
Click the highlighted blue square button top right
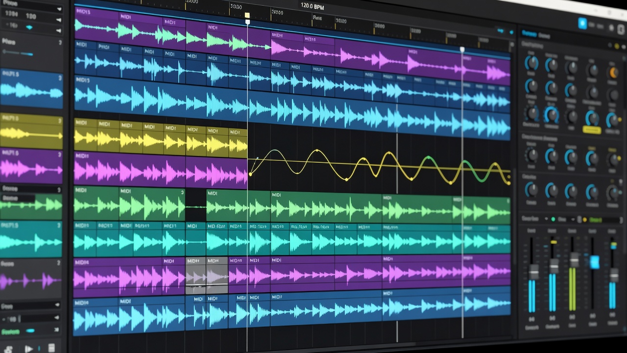pos(582,24)
